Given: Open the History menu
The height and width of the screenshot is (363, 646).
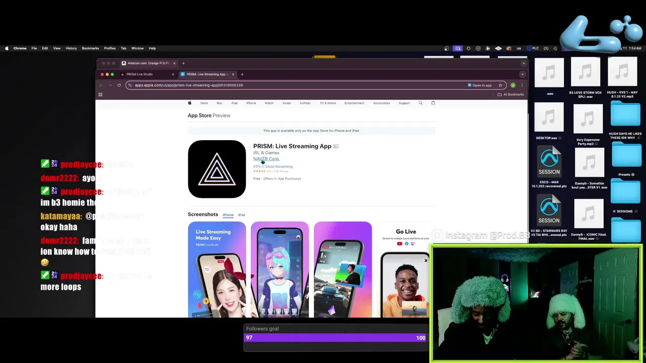Looking at the screenshot, I should 71,48.
